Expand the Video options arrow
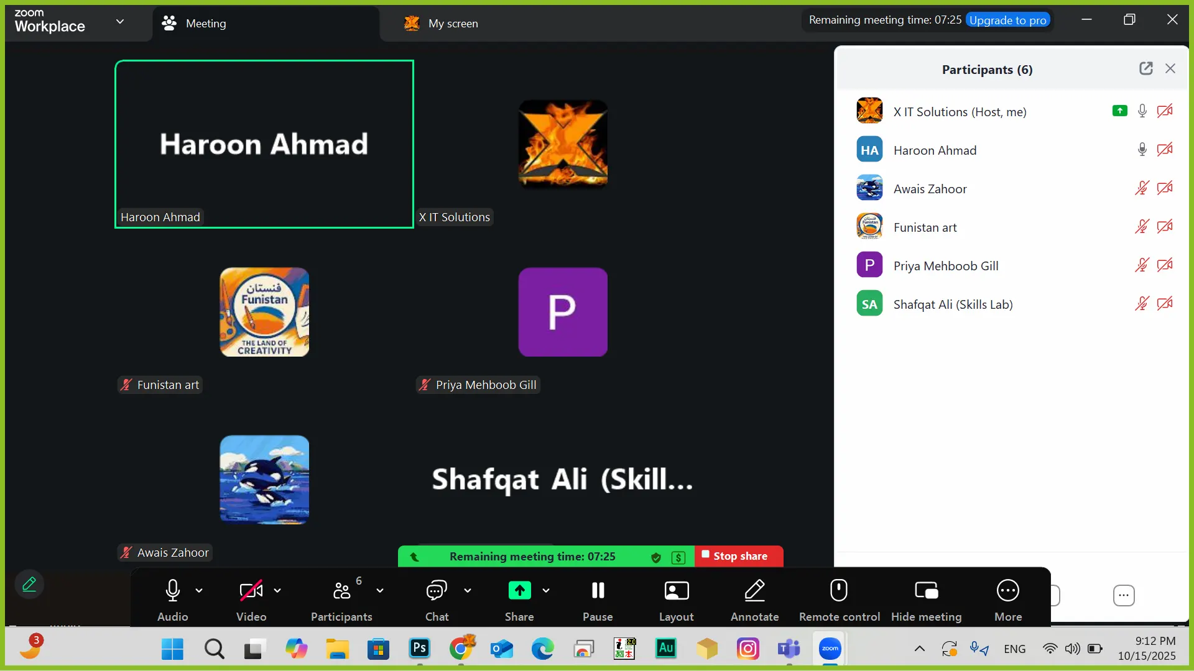Image resolution: width=1194 pixels, height=671 pixels. [277, 591]
